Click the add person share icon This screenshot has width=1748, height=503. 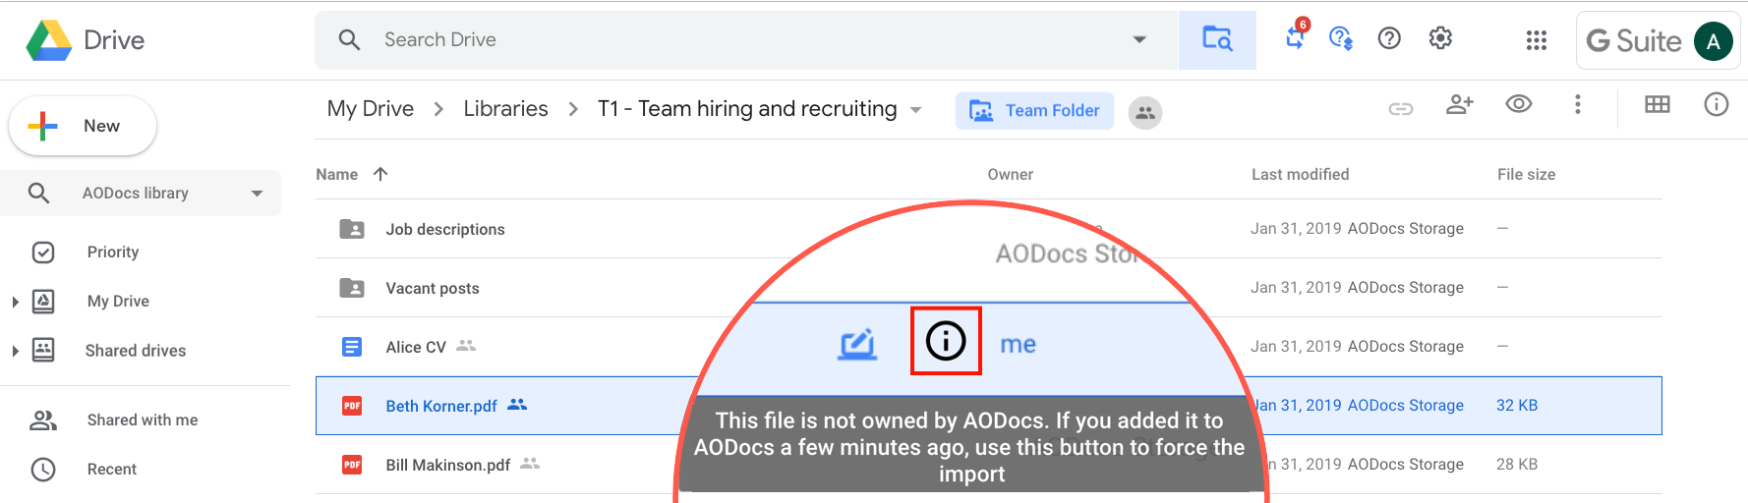point(1459,104)
